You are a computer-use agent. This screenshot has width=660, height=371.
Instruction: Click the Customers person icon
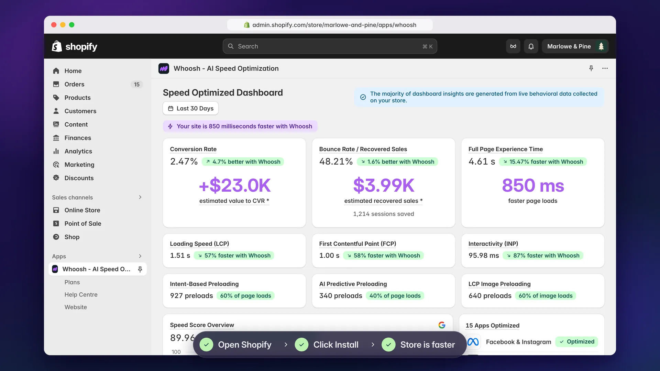(x=56, y=111)
